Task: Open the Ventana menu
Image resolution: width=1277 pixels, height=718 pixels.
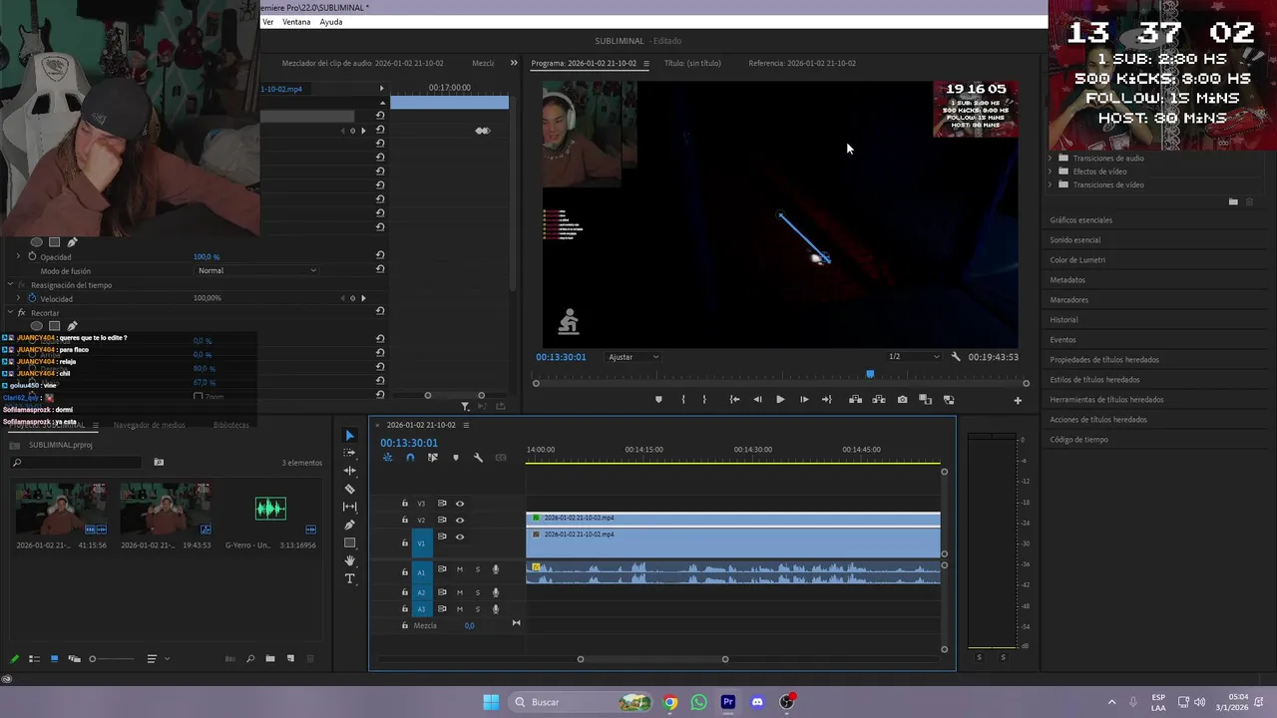Action: point(296,22)
